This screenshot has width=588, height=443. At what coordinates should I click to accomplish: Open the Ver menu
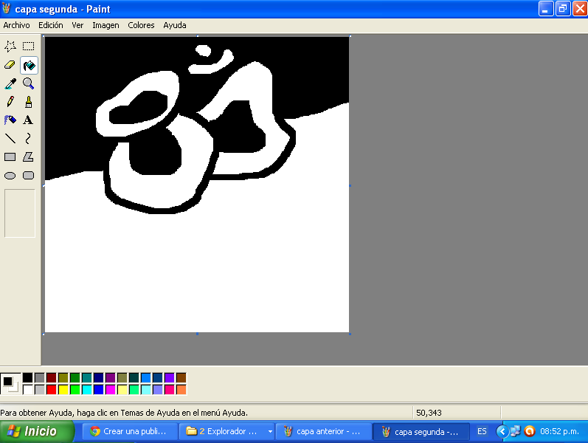[x=77, y=25]
